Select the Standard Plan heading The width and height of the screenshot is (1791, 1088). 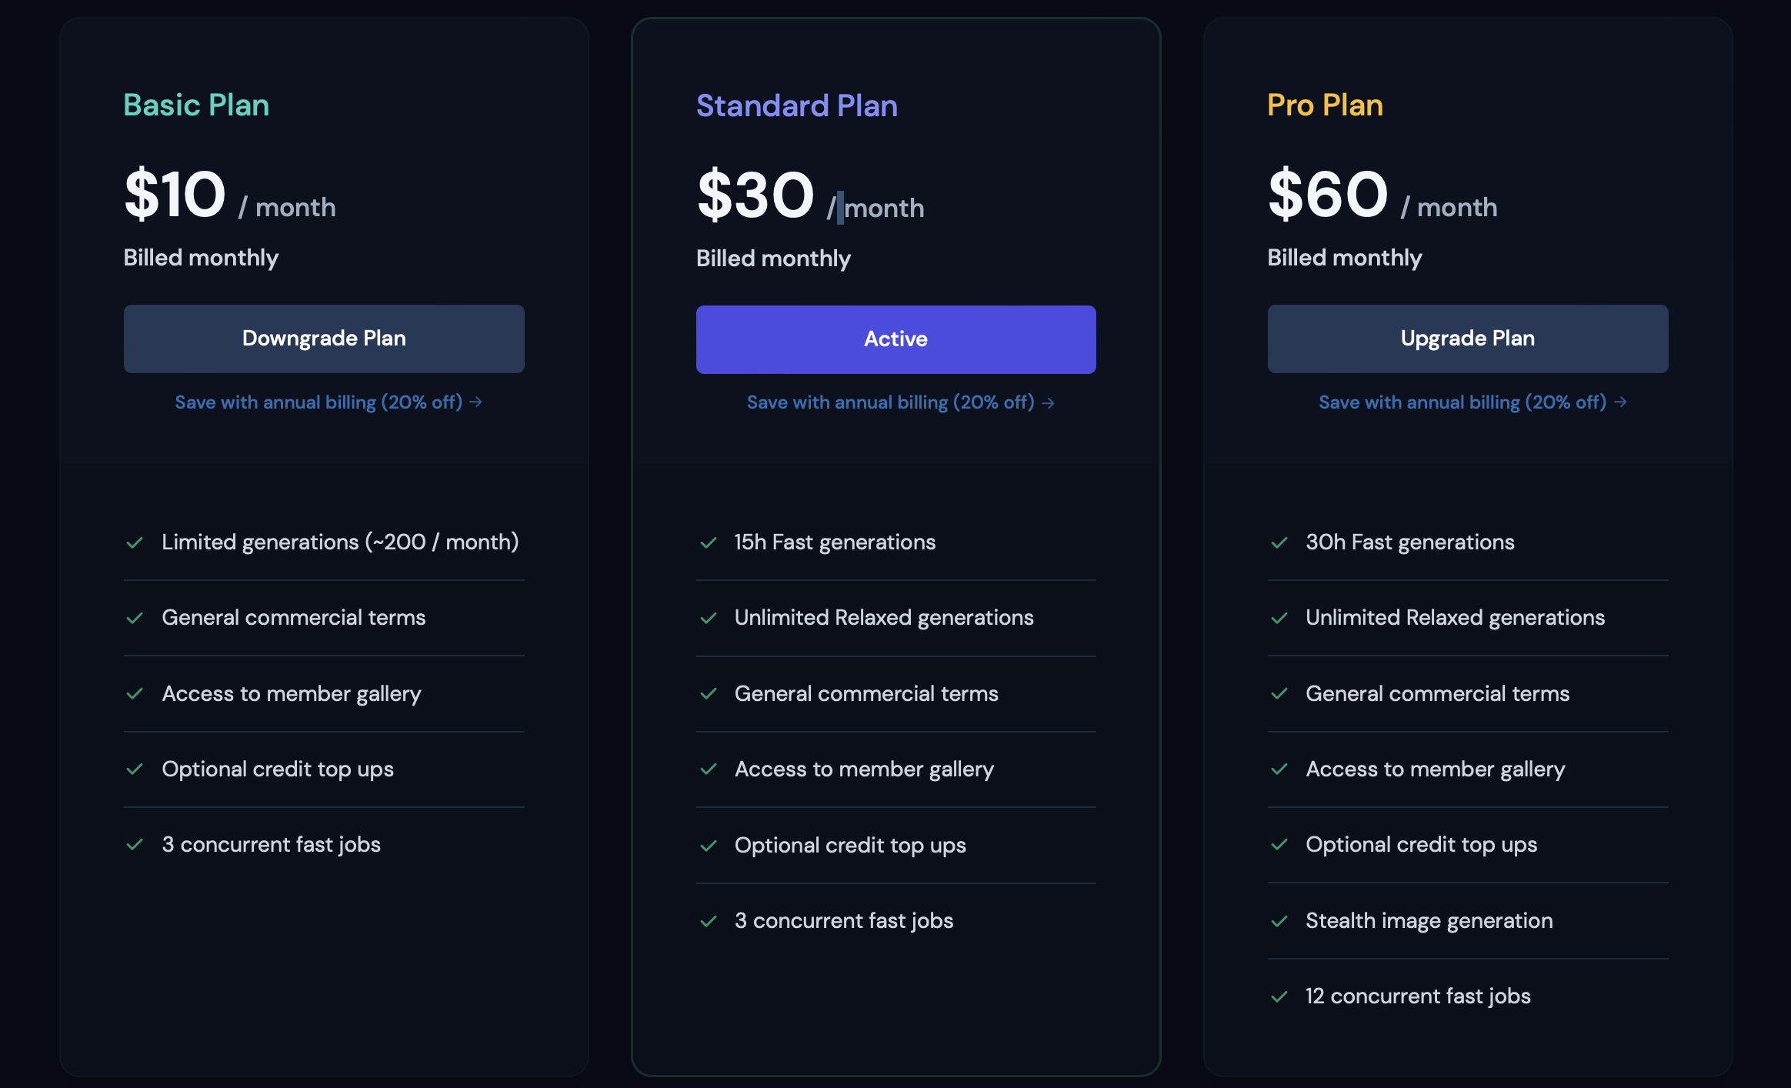coord(796,106)
